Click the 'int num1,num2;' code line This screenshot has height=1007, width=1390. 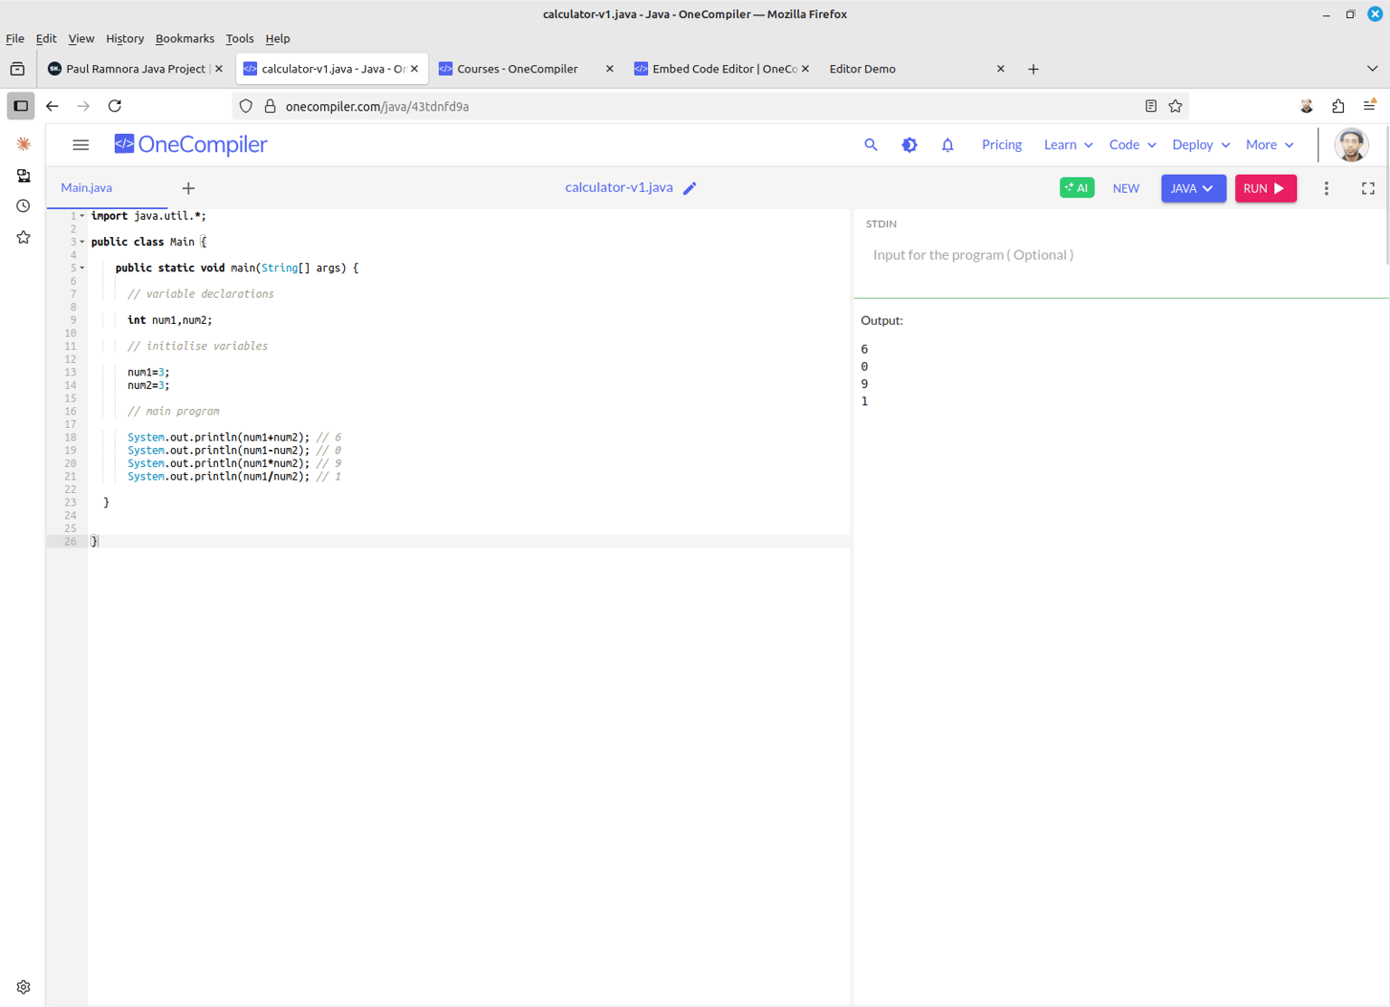(170, 320)
